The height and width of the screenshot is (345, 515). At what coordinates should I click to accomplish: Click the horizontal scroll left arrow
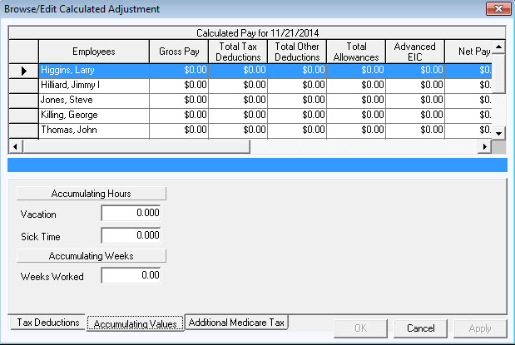14,146
